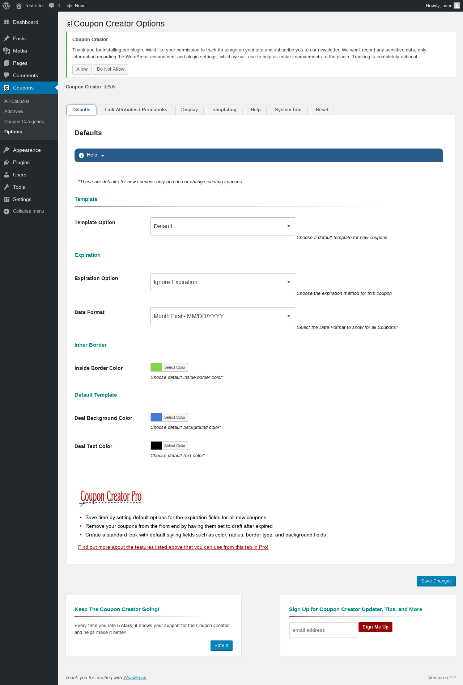
Task: Click Howdy, user account menu
Action: pos(443,6)
